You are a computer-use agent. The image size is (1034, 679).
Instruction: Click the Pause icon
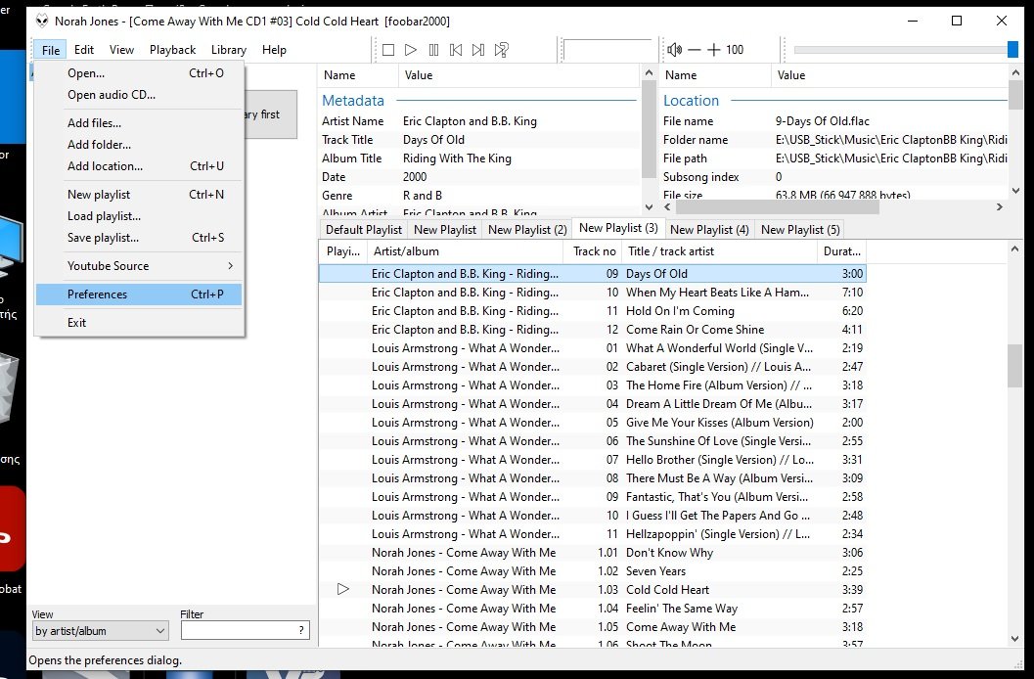433,50
